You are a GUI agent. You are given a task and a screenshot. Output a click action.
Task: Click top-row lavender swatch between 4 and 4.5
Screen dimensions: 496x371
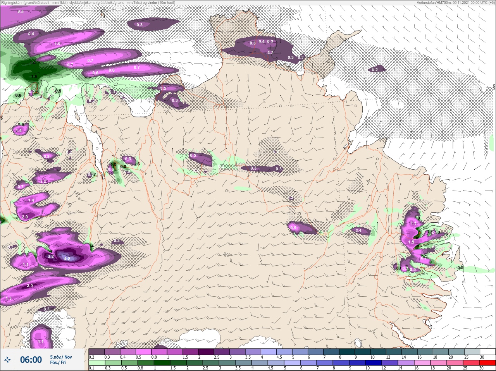[268, 352]
